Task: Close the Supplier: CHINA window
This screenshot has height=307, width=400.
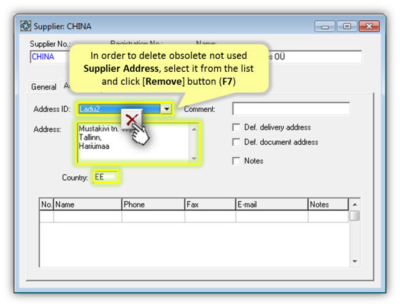Action: point(369,26)
